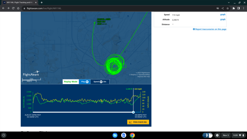Open the browser home page

coord(18,8)
